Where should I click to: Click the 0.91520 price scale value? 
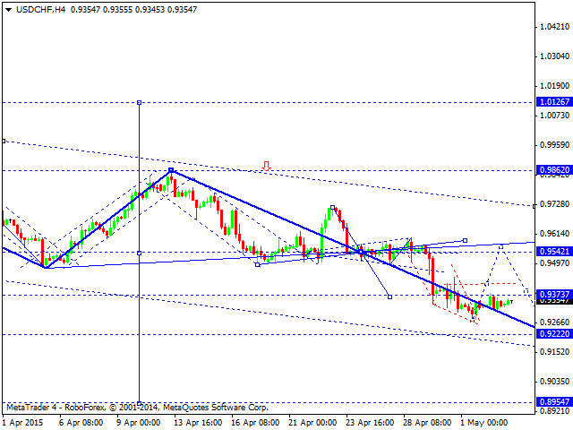click(555, 351)
